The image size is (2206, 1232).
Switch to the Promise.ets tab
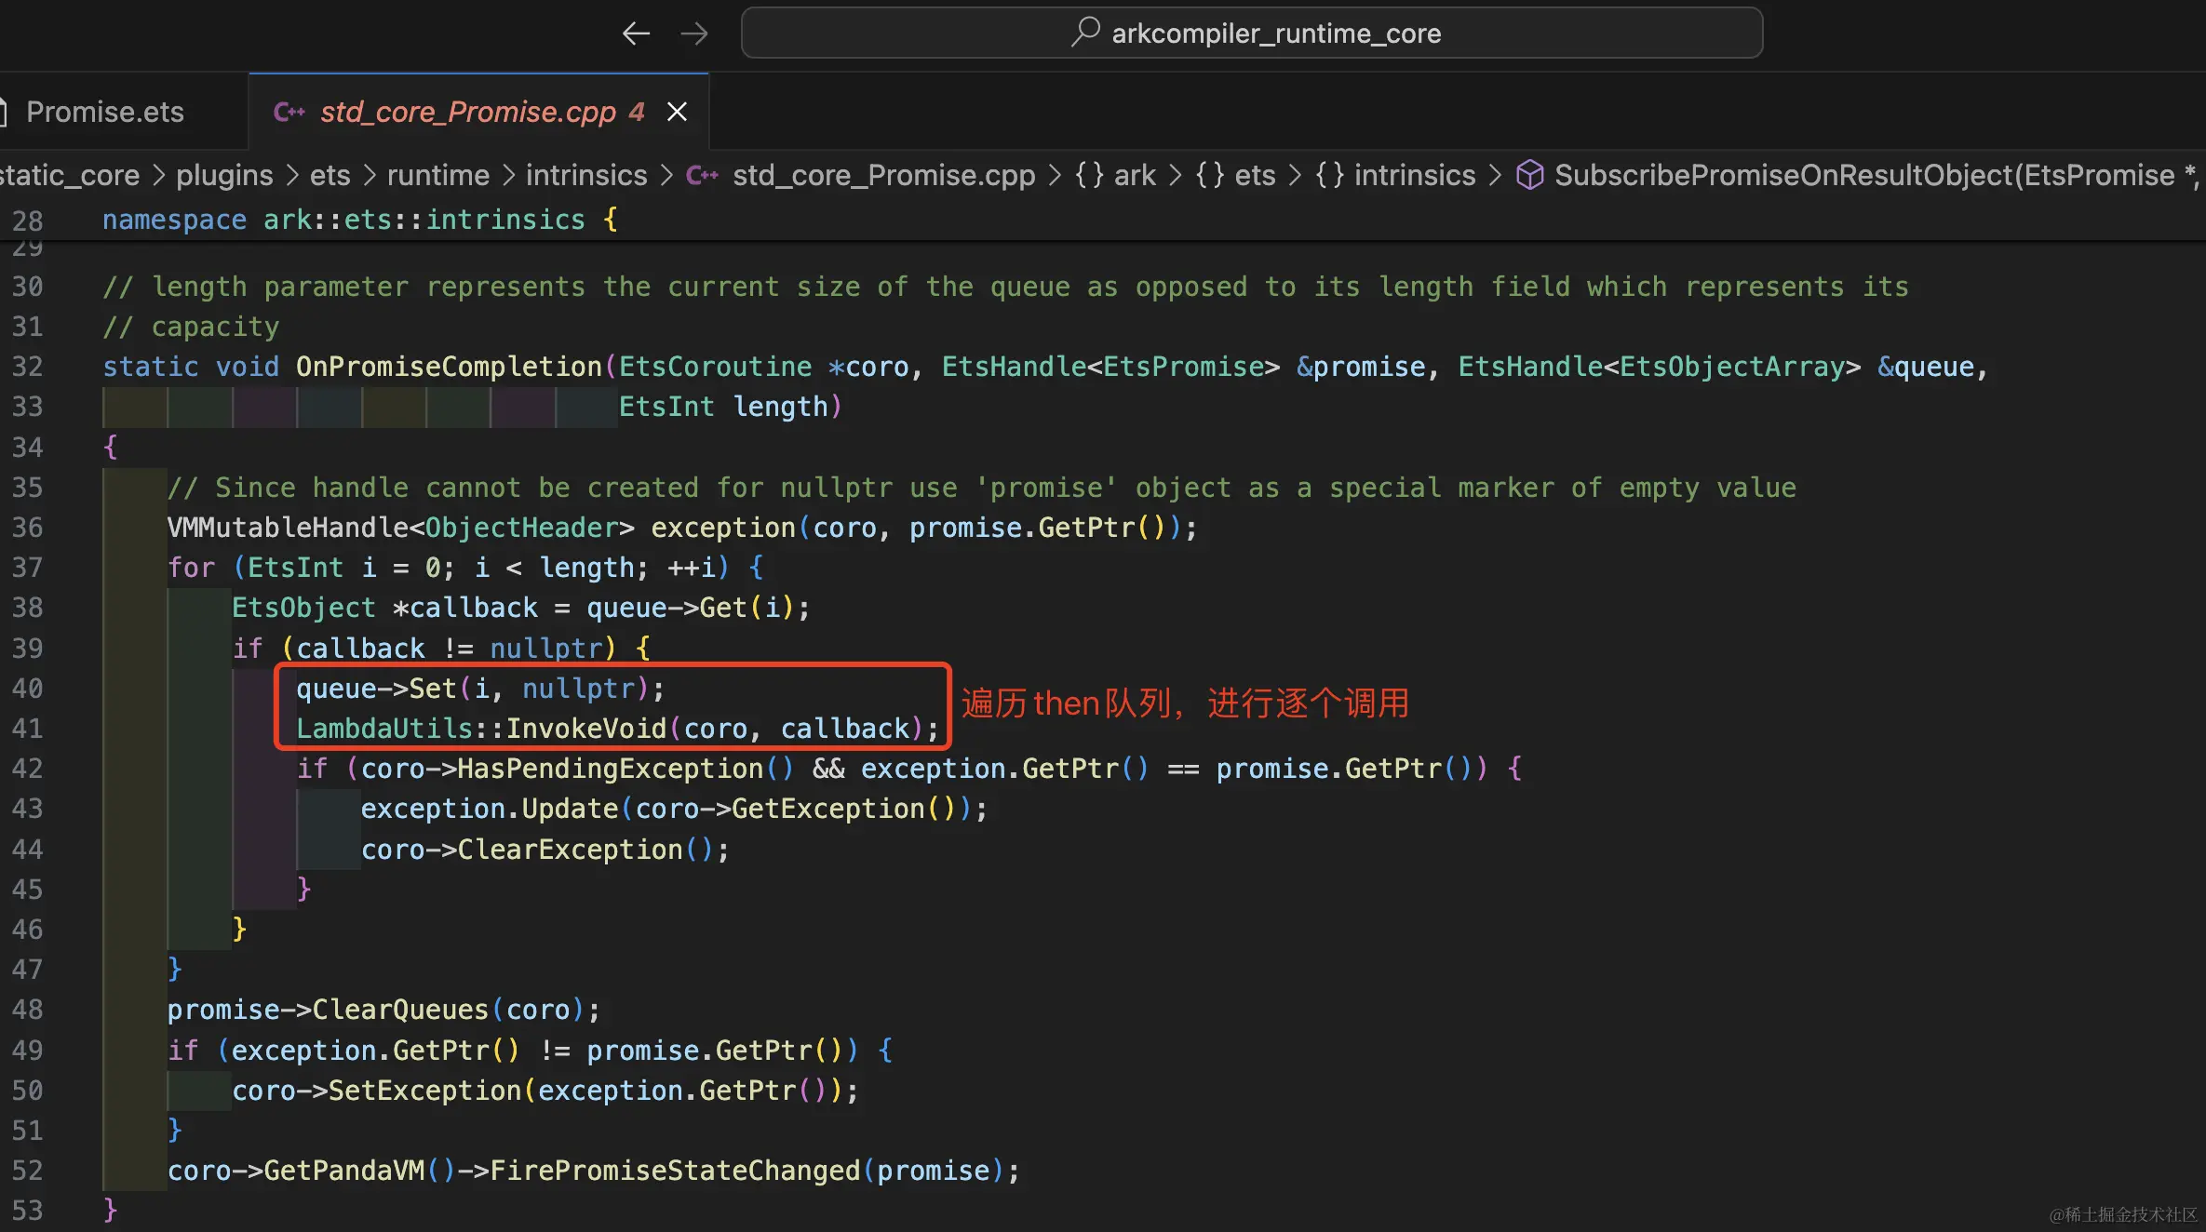104,112
